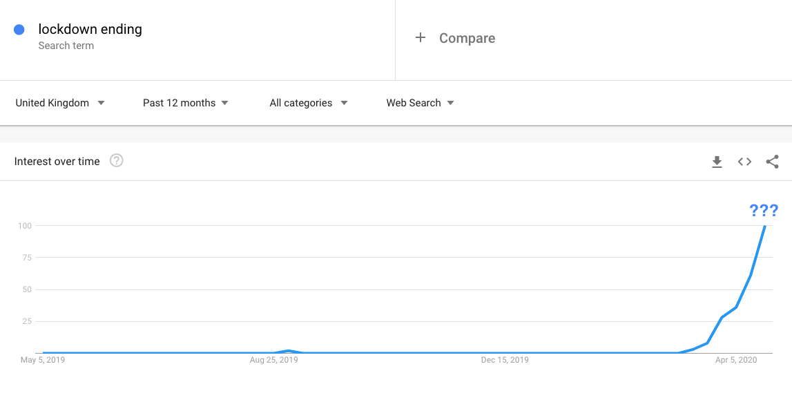The image size is (792, 411).
Task: Share the Interest over time chart
Action: pyautogui.click(x=772, y=162)
